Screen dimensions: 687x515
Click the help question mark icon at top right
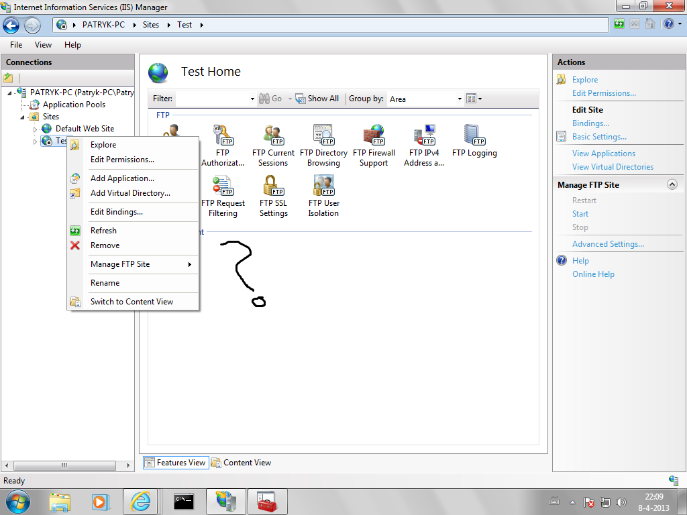669,23
